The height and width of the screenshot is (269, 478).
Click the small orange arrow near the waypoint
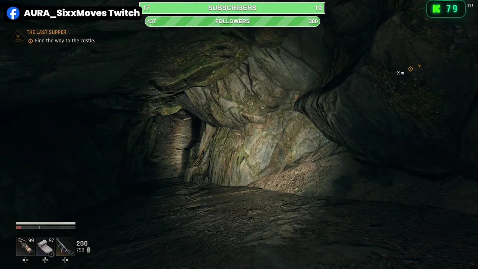419,66
